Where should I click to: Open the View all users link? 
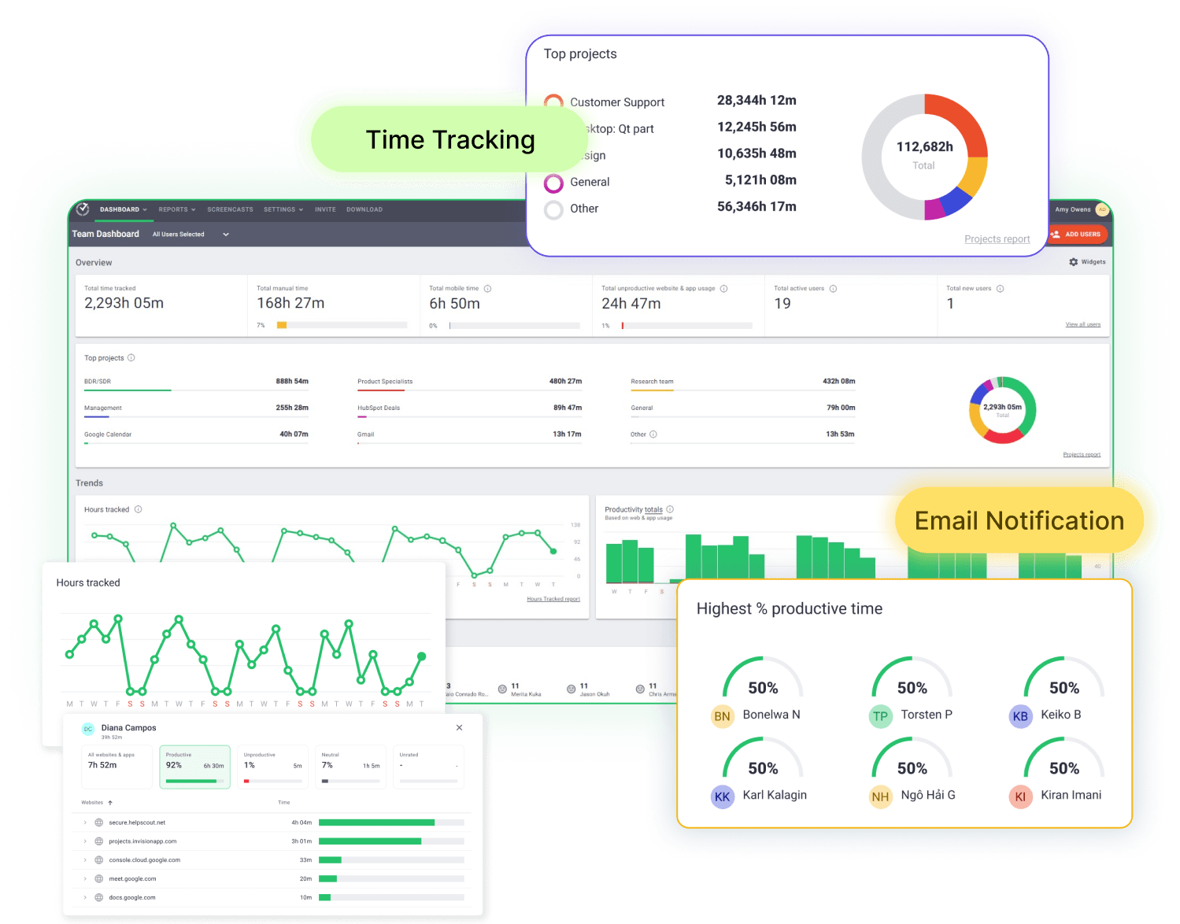1083,324
